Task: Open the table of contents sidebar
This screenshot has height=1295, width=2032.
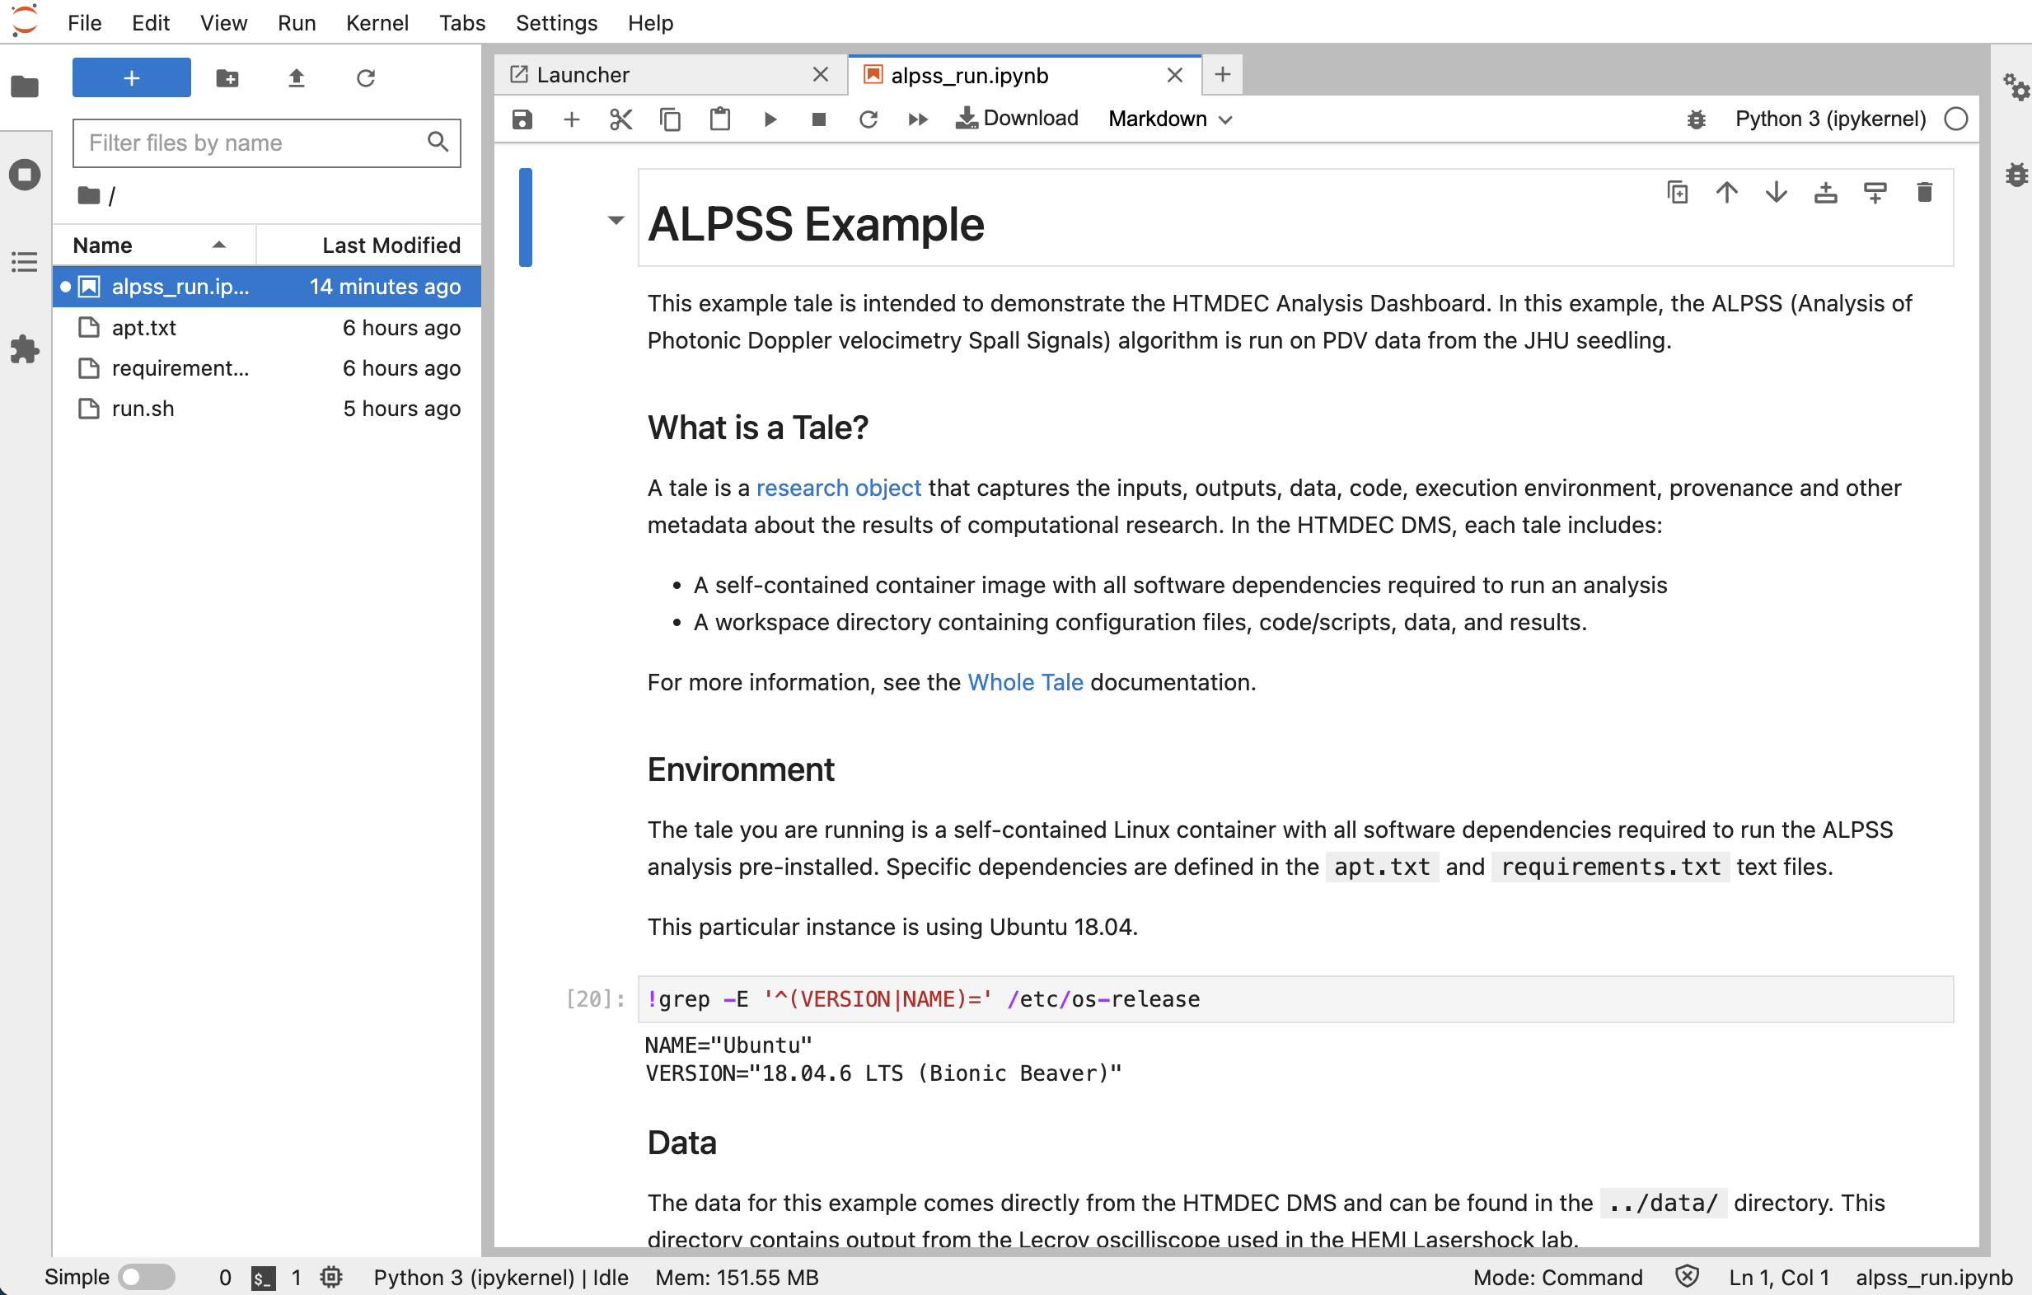Action: pos(24,261)
